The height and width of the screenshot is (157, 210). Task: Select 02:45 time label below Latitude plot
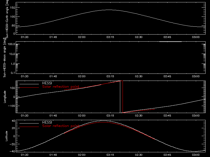(x=167, y=155)
